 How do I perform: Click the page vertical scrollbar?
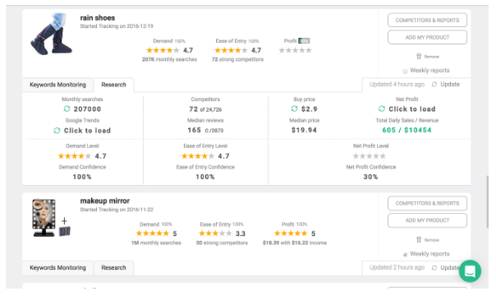tap(488, 201)
